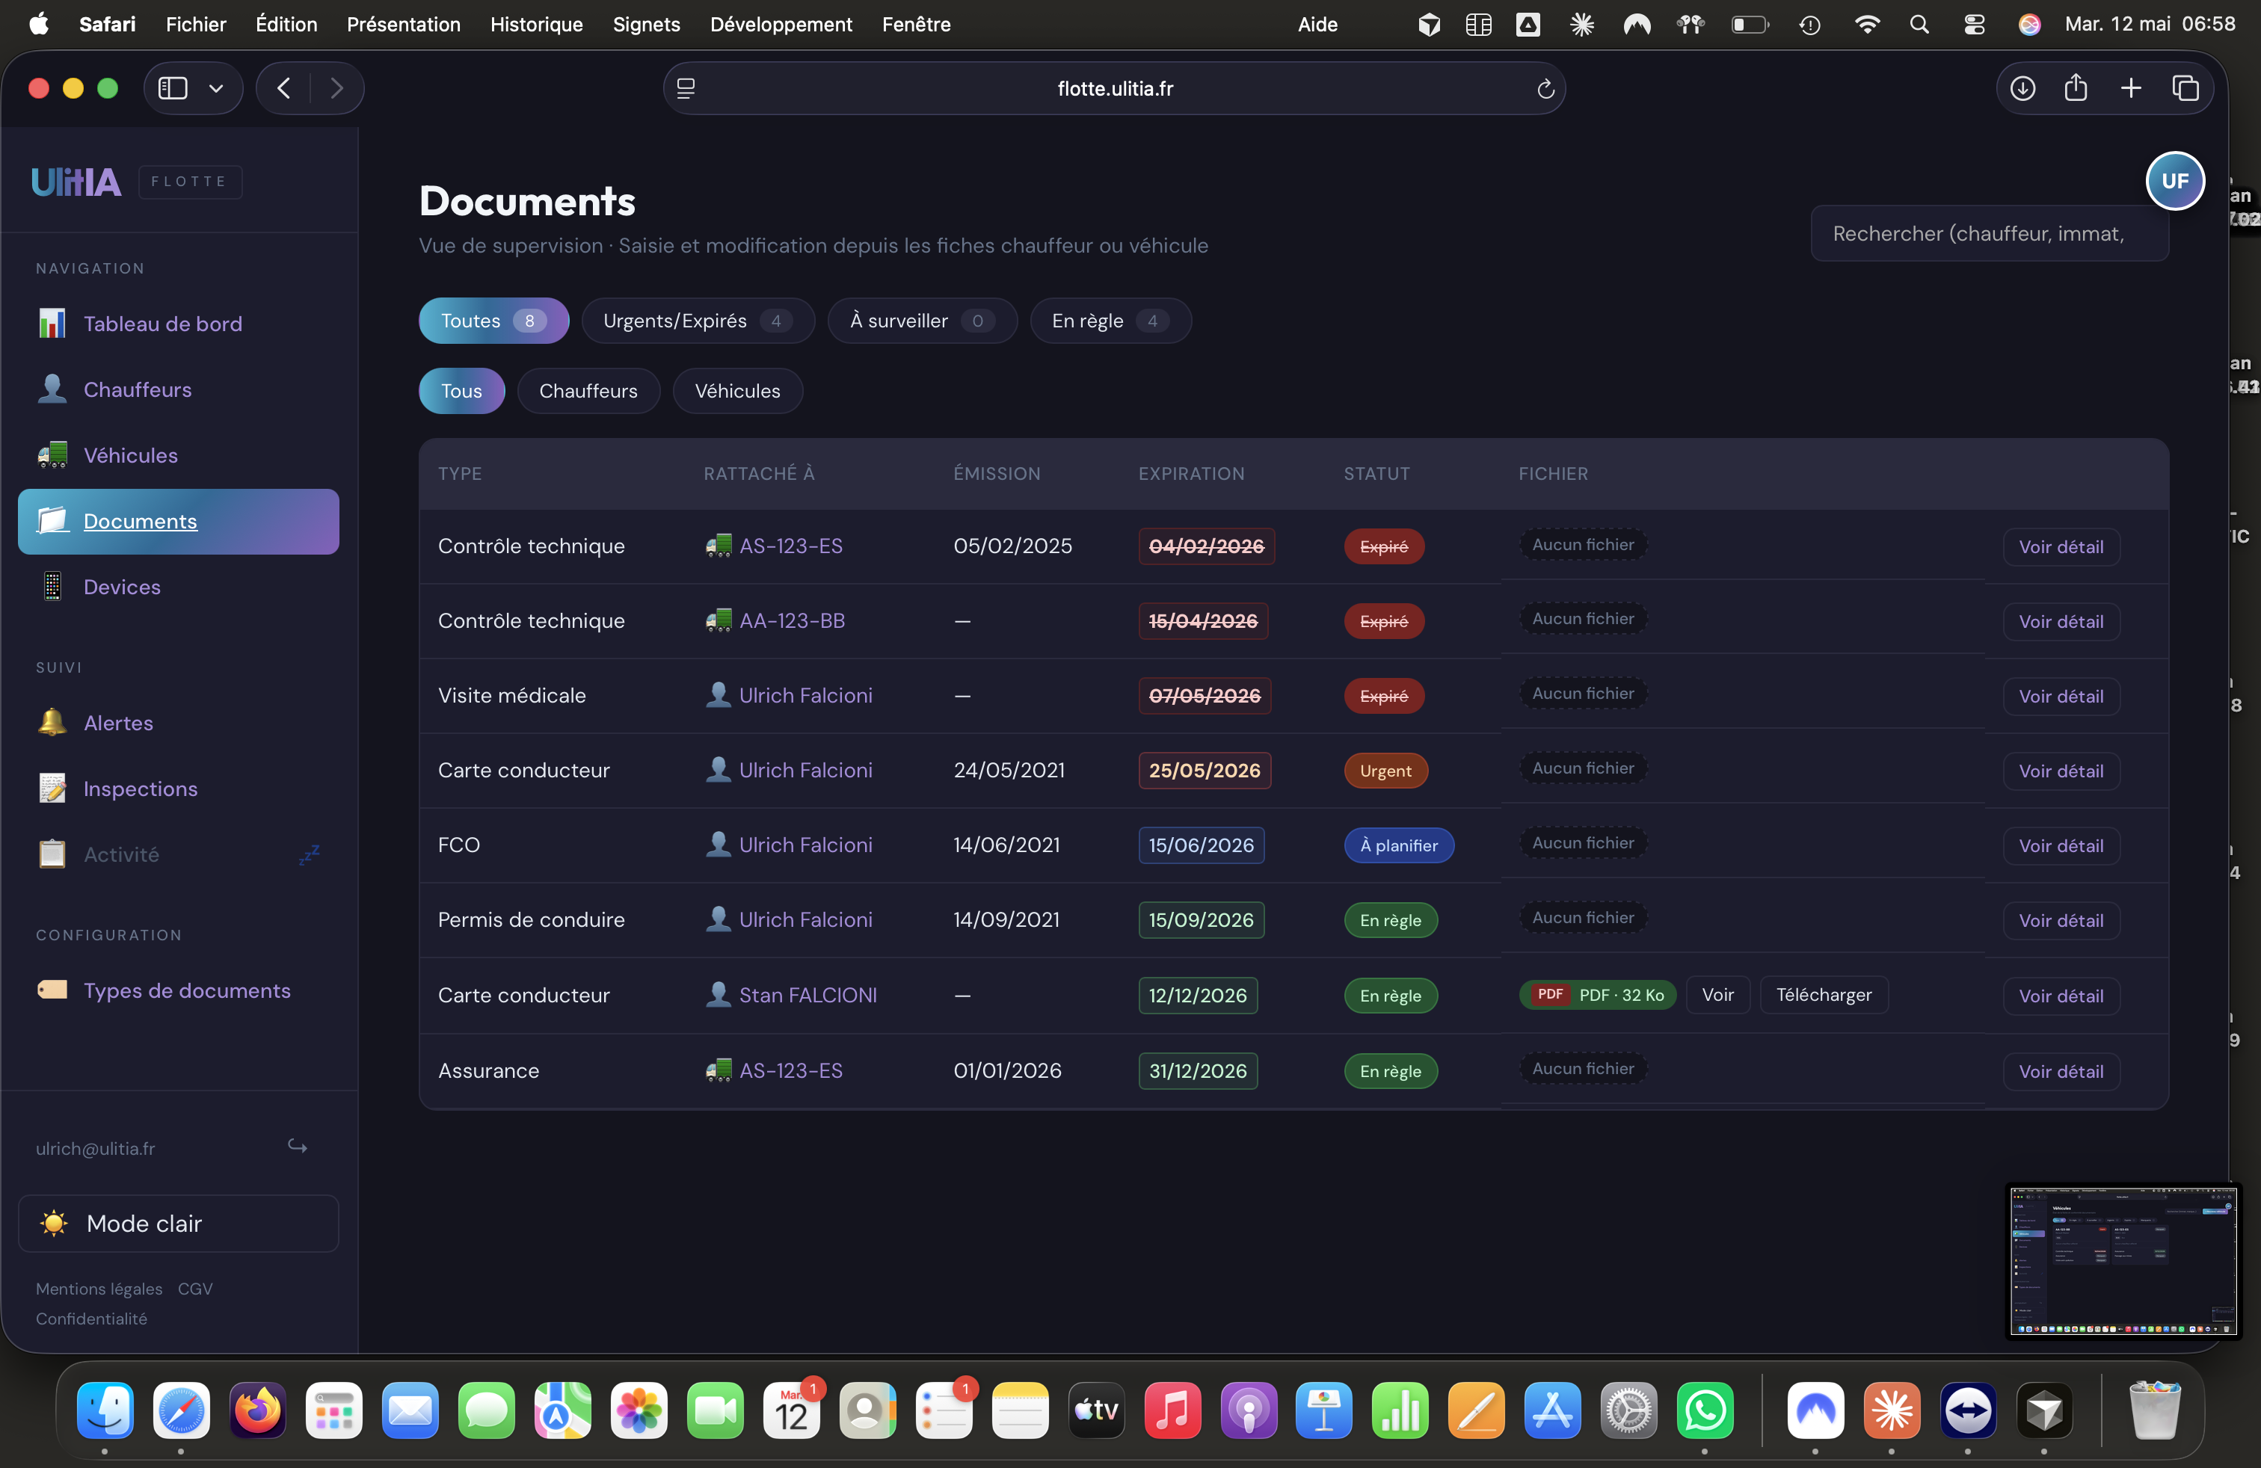This screenshot has width=2261, height=1468.
Task: Open the Présentation menu
Action: coord(404,25)
